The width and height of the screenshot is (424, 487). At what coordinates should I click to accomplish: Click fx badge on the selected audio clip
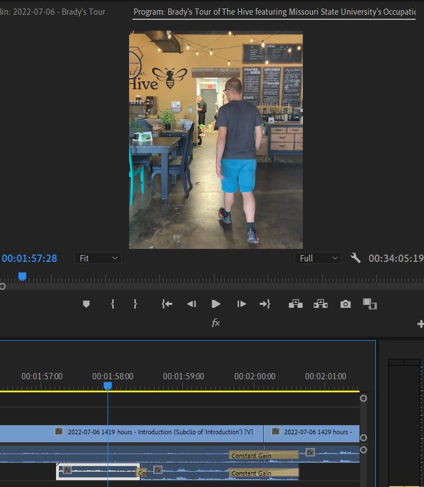(x=67, y=470)
